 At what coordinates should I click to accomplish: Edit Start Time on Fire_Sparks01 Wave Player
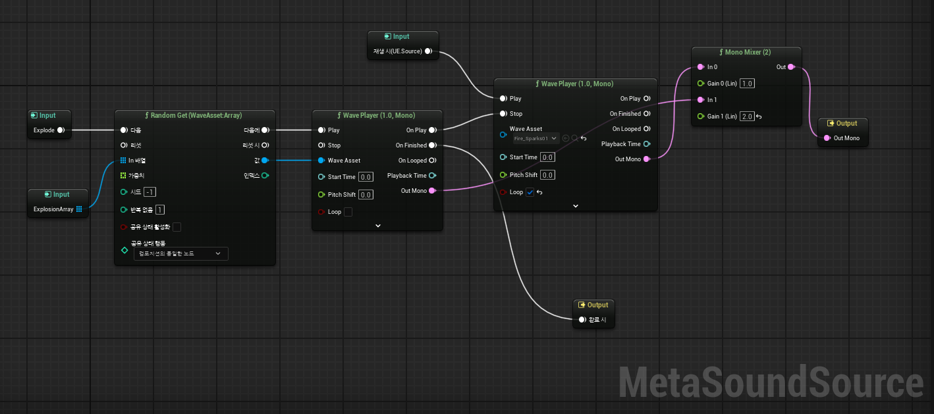pyautogui.click(x=547, y=157)
